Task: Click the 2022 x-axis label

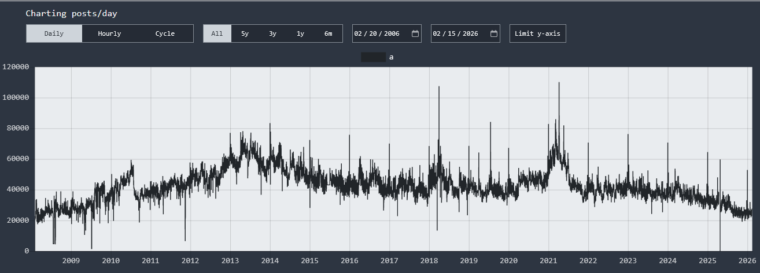Action: 588,260
